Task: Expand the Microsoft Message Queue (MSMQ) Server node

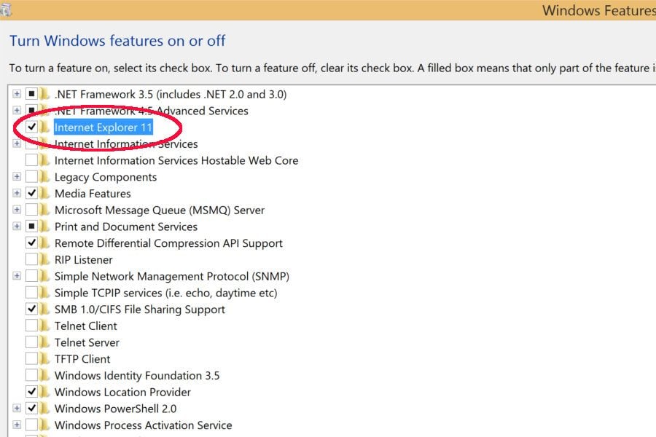Action: click(17, 210)
